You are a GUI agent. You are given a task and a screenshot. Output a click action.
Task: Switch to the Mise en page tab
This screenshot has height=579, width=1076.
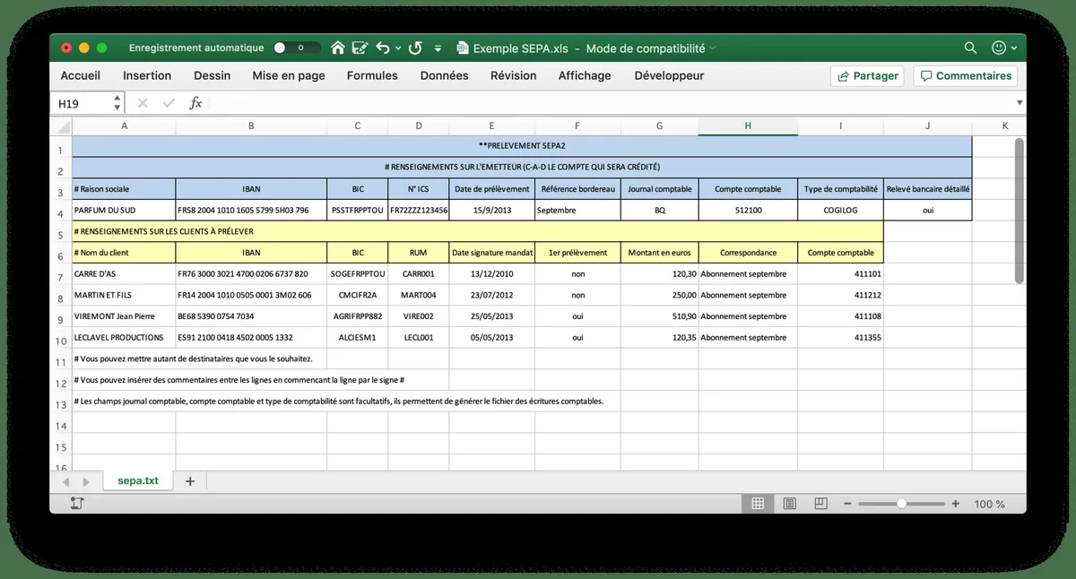pos(289,76)
